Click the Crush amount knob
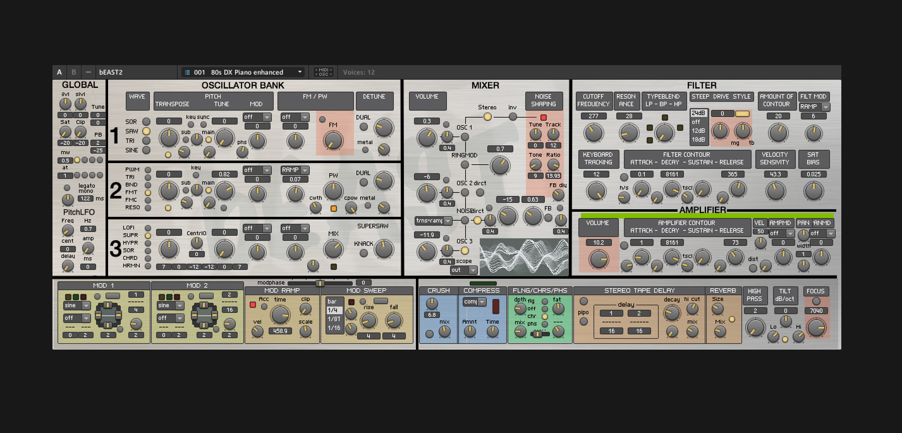 [x=432, y=303]
